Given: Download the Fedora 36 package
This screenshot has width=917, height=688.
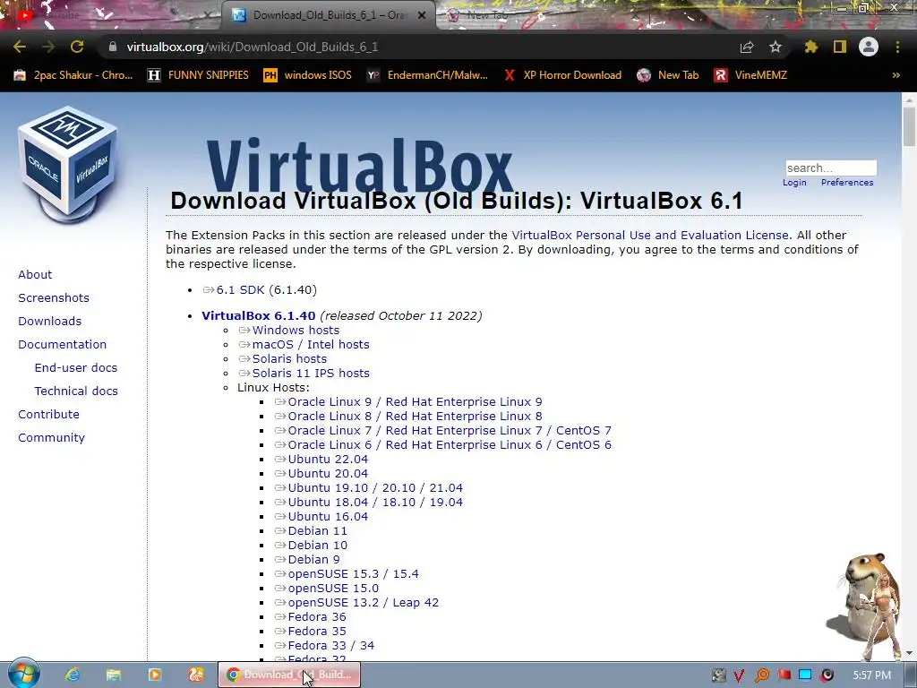Looking at the screenshot, I should pos(316,616).
